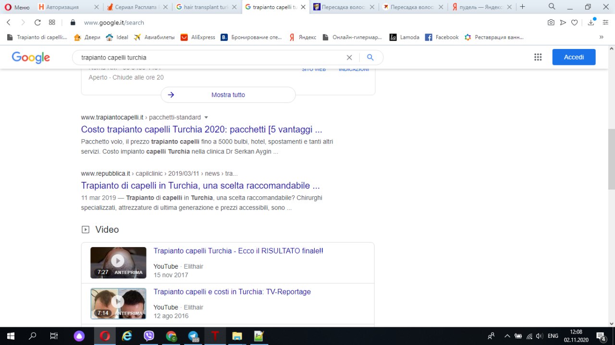Open Task View on the taskbar
This screenshot has width=615, height=345.
point(54,336)
